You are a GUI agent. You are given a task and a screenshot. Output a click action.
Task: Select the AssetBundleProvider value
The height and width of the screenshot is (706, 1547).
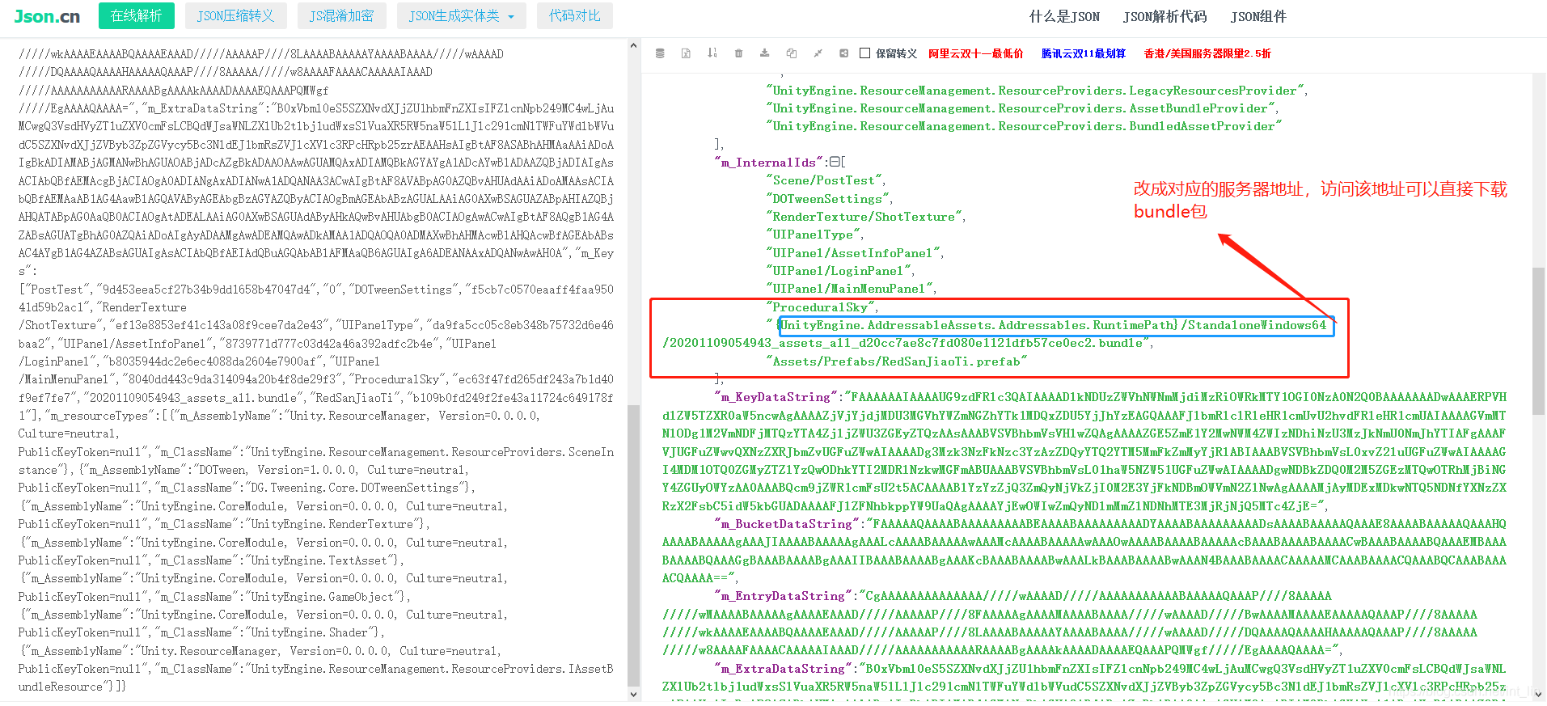pyautogui.click(x=1021, y=108)
